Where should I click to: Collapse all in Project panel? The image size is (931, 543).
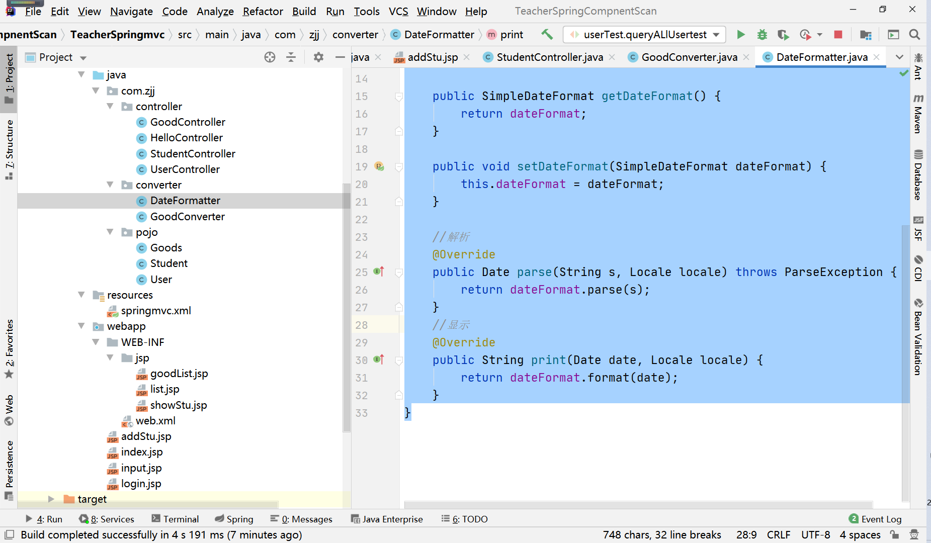click(291, 57)
